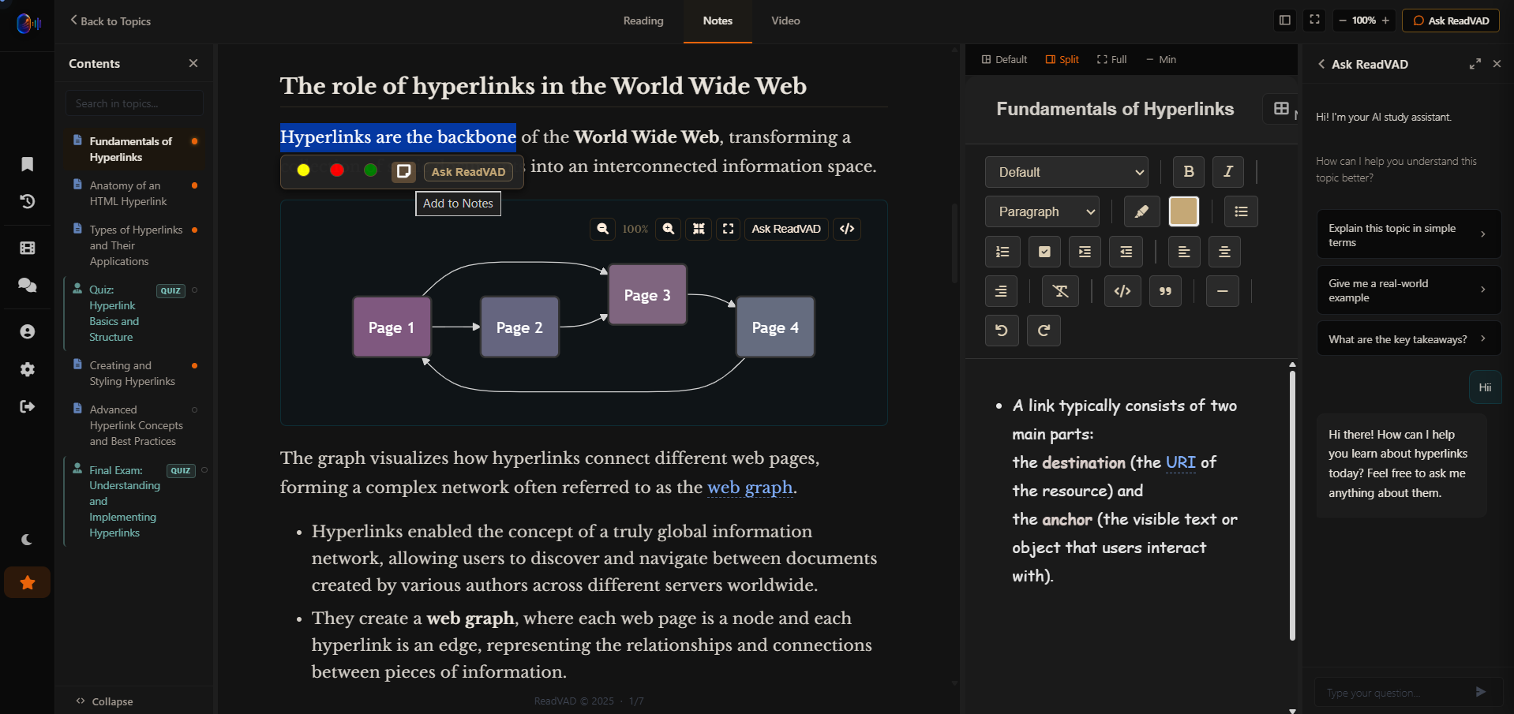The height and width of the screenshot is (714, 1514).
Task: Ask ReadVAD about the highlighted text
Action: tap(468, 172)
